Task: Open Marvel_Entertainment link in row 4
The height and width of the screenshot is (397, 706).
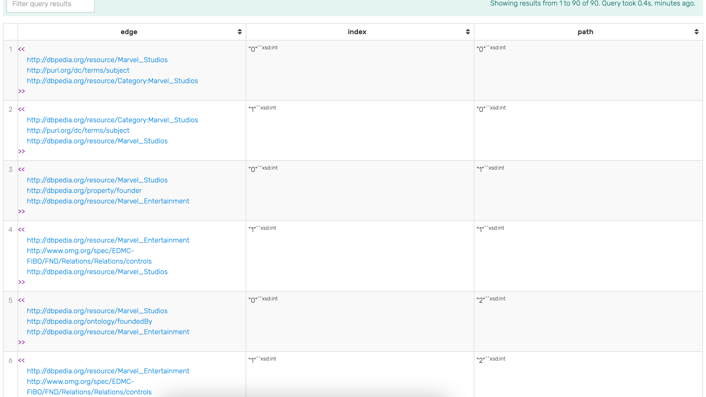Action: click(108, 240)
